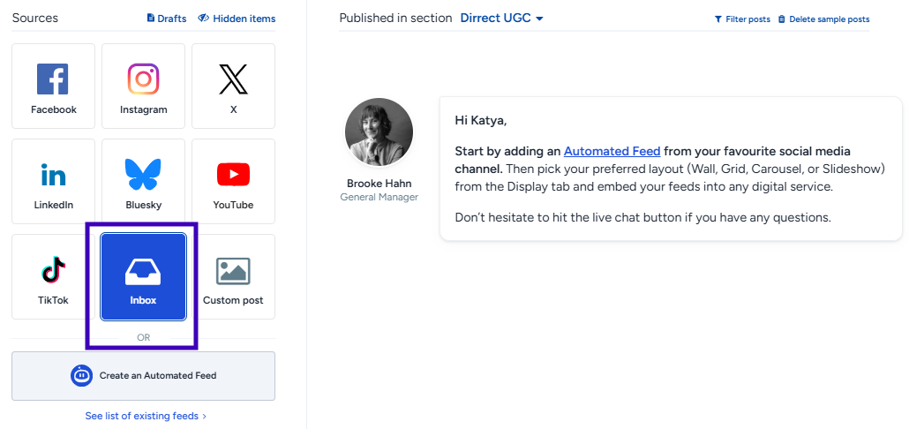This screenshot has height=429, width=909.
Task: Follow the Automated Feed hyperlink
Action: point(612,151)
